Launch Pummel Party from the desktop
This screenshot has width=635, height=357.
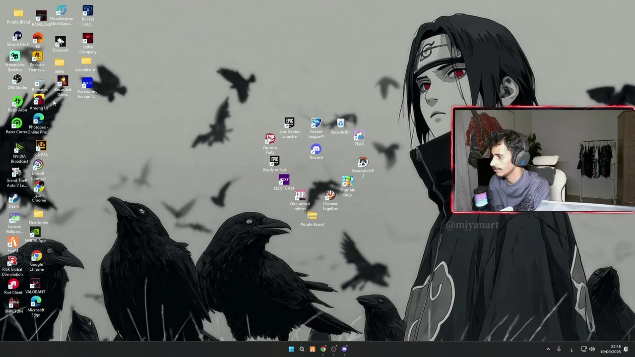[x=270, y=144]
